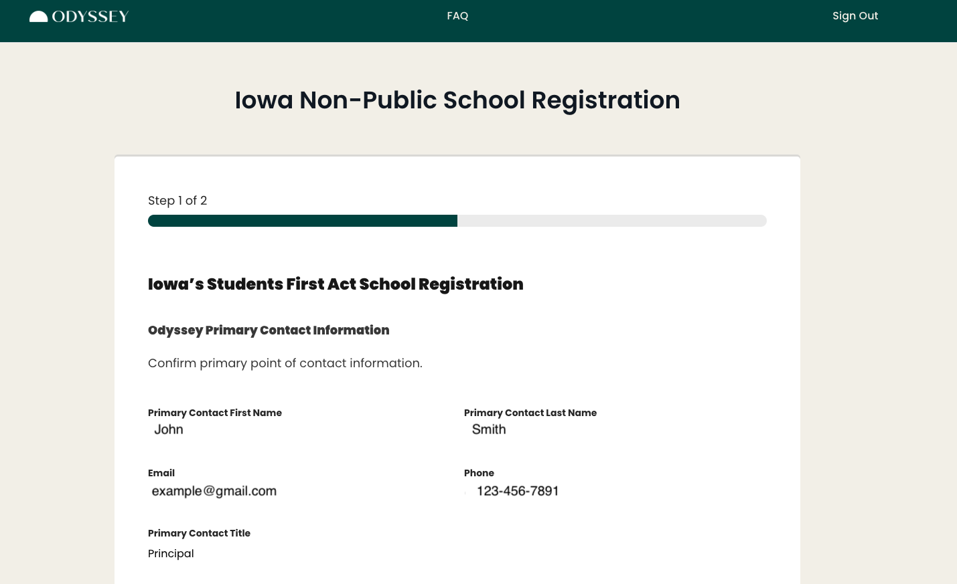Click the Odyssey Primary Contact Information subheading
957x584 pixels.
point(269,330)
